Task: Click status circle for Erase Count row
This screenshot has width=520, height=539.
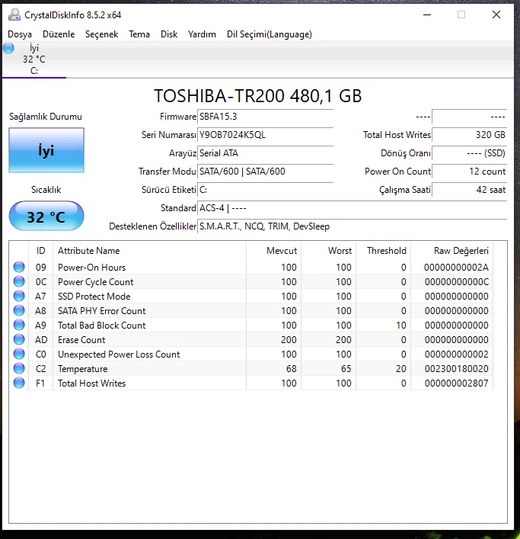Action: [x=19, y=339]
